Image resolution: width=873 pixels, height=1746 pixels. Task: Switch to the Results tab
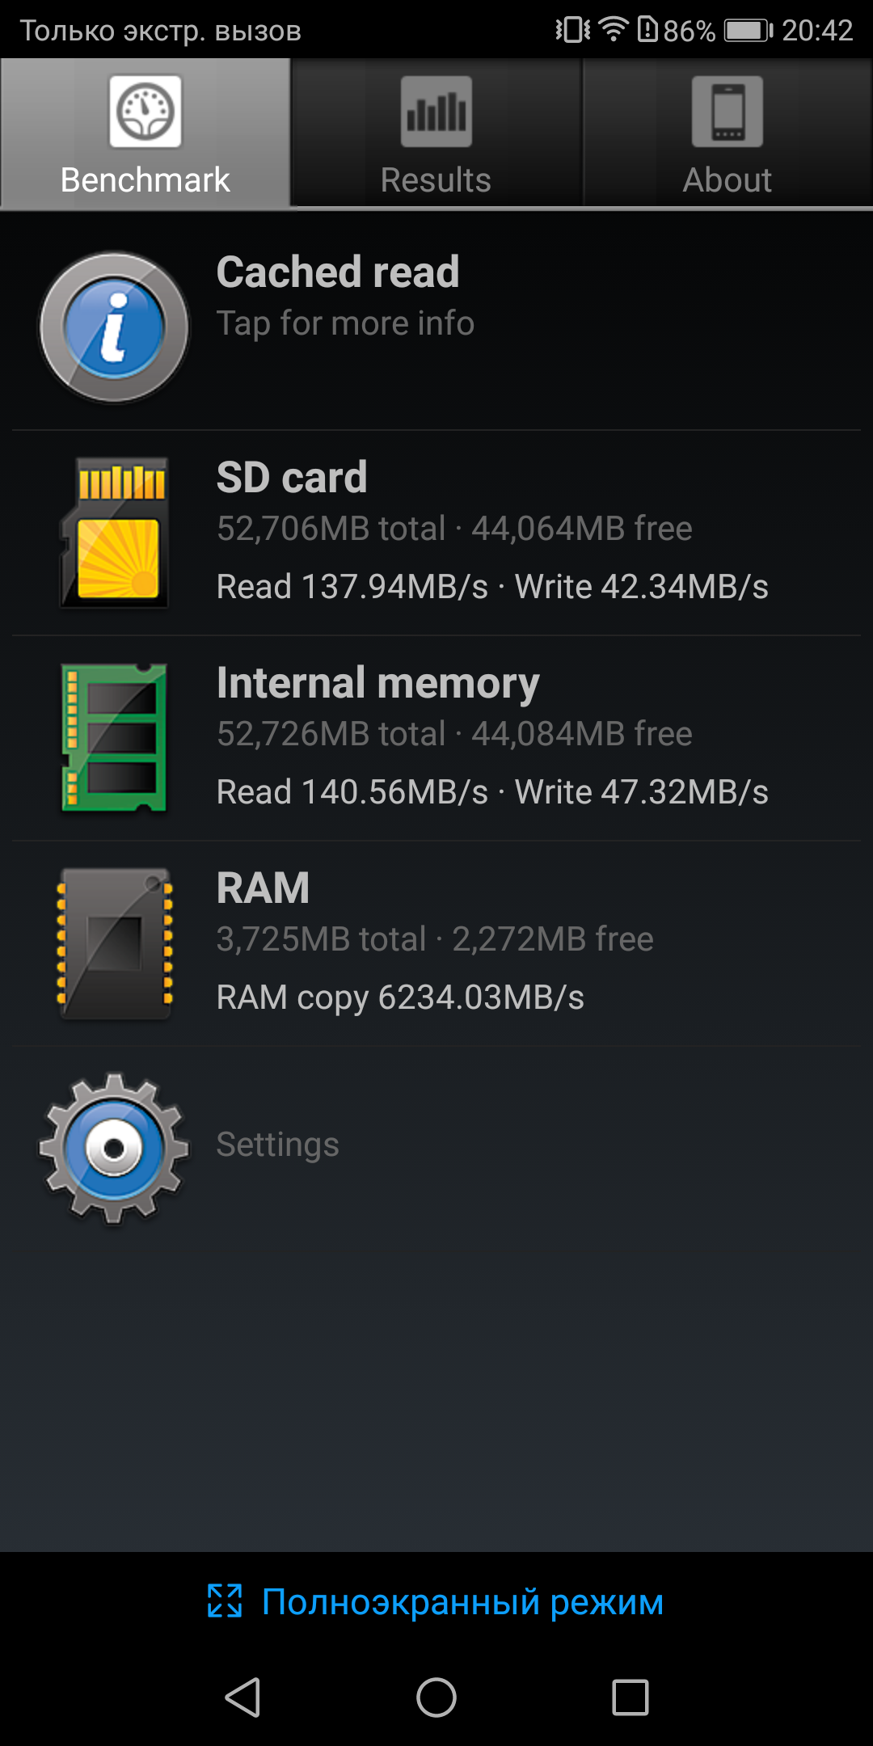tap(436, 133)
